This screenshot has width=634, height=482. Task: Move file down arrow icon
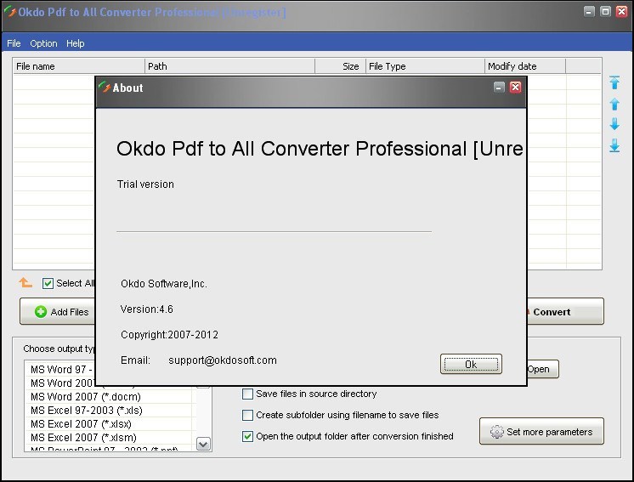614,124
